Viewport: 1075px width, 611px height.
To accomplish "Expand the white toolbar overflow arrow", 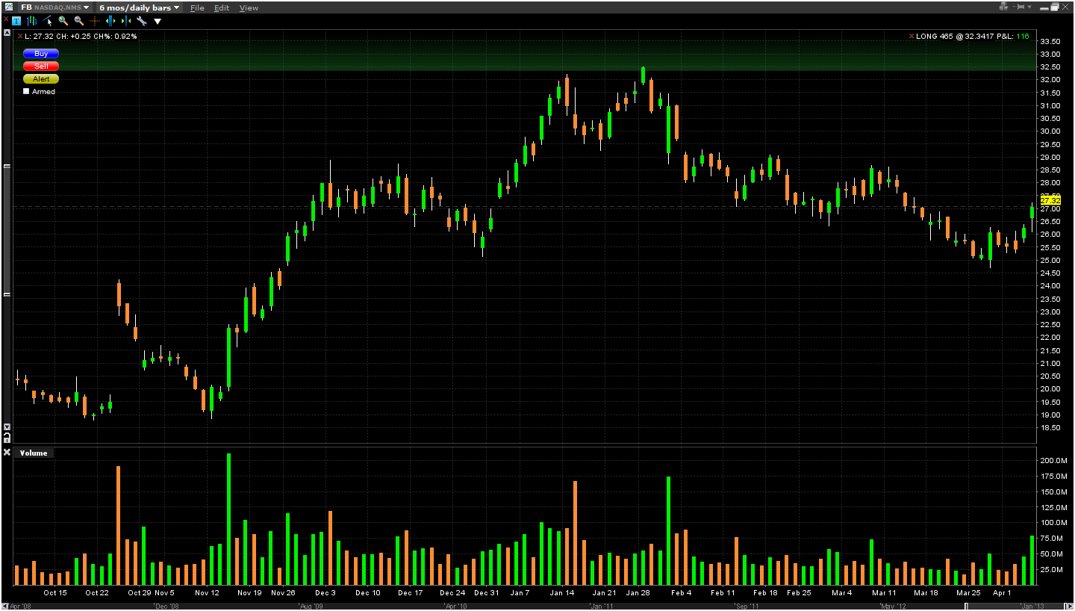I will 158,21.
